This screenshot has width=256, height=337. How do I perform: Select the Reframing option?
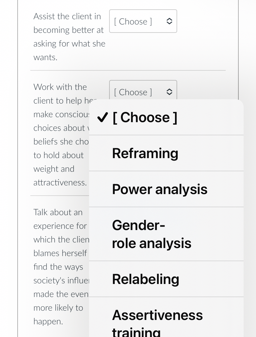click(145, 153)
